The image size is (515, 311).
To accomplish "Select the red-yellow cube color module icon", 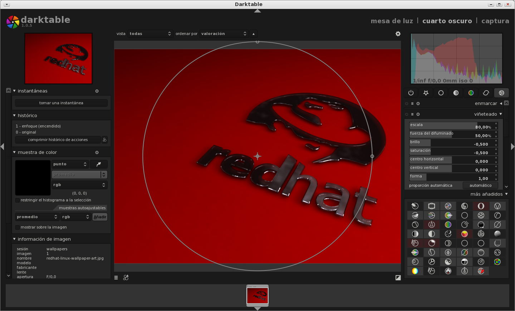I will click(x=465, y=234).
